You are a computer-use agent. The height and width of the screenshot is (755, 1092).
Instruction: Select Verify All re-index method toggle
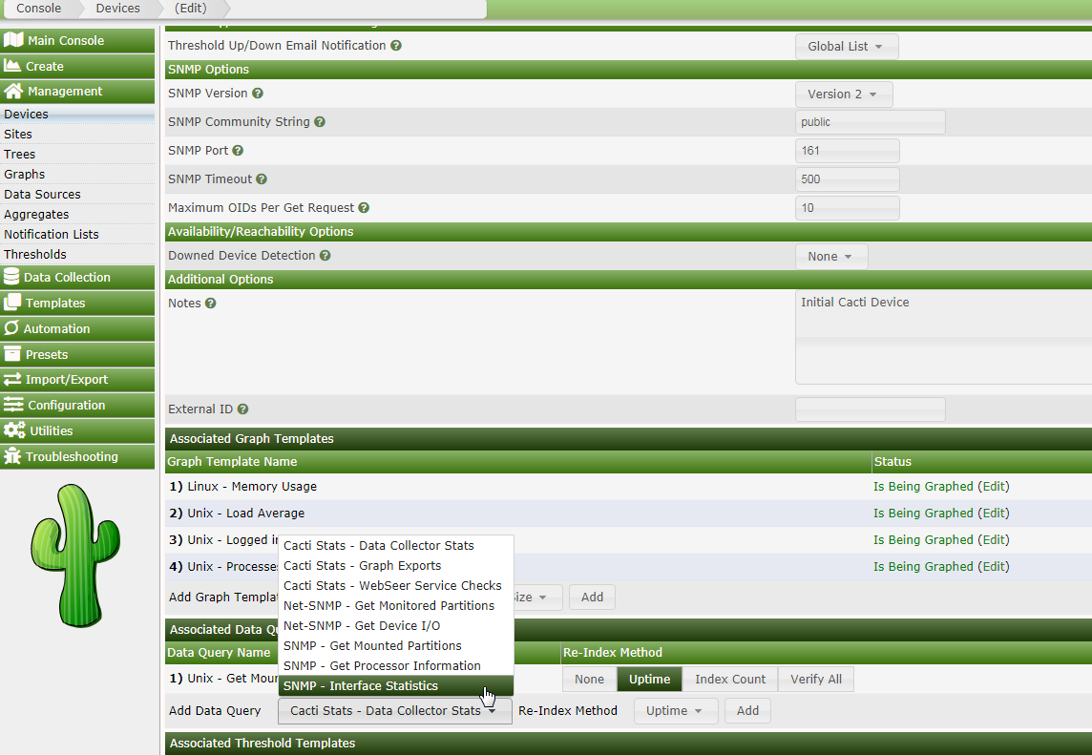point(815,679)
